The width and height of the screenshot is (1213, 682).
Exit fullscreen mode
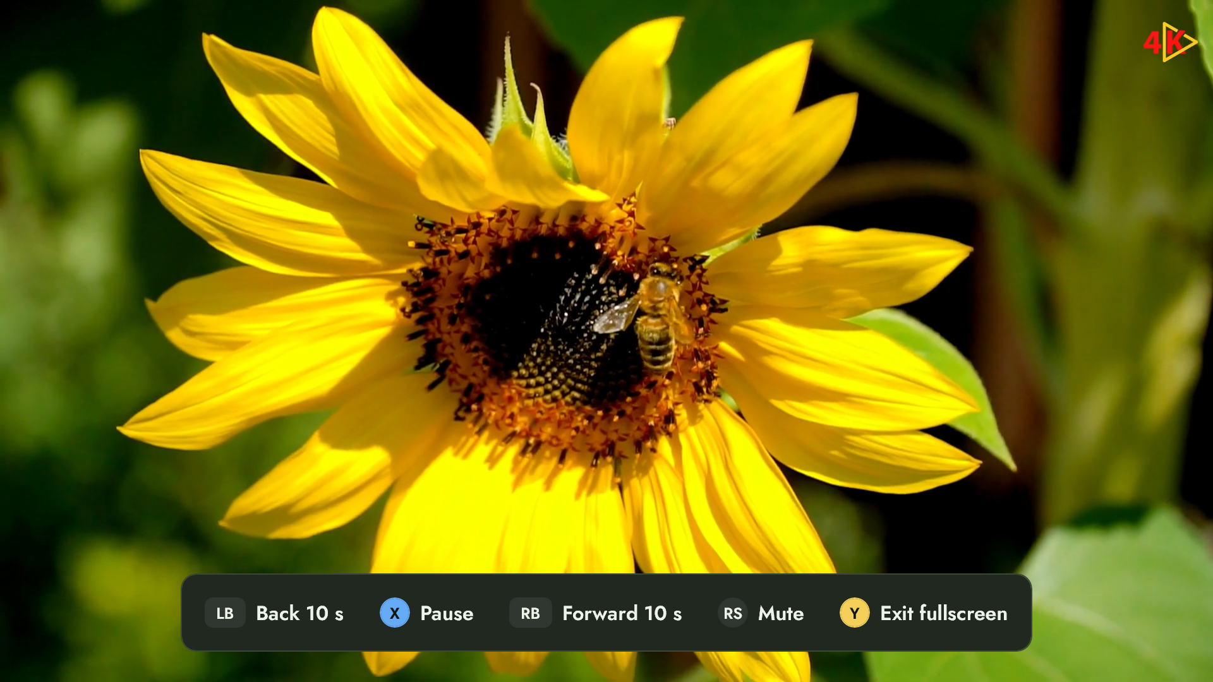click(x=944, y=613)
